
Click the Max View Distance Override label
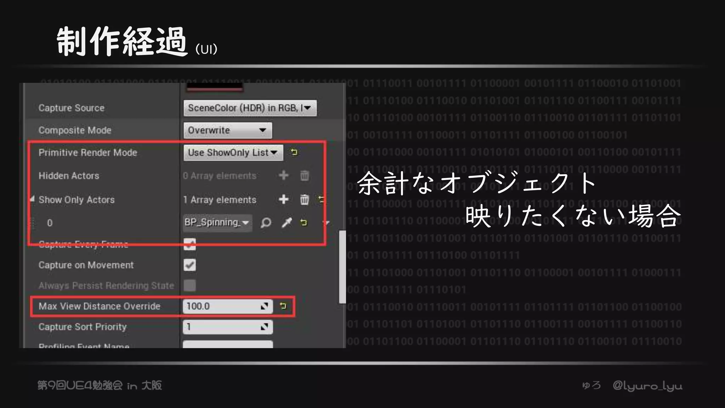(x=99, y=306)
